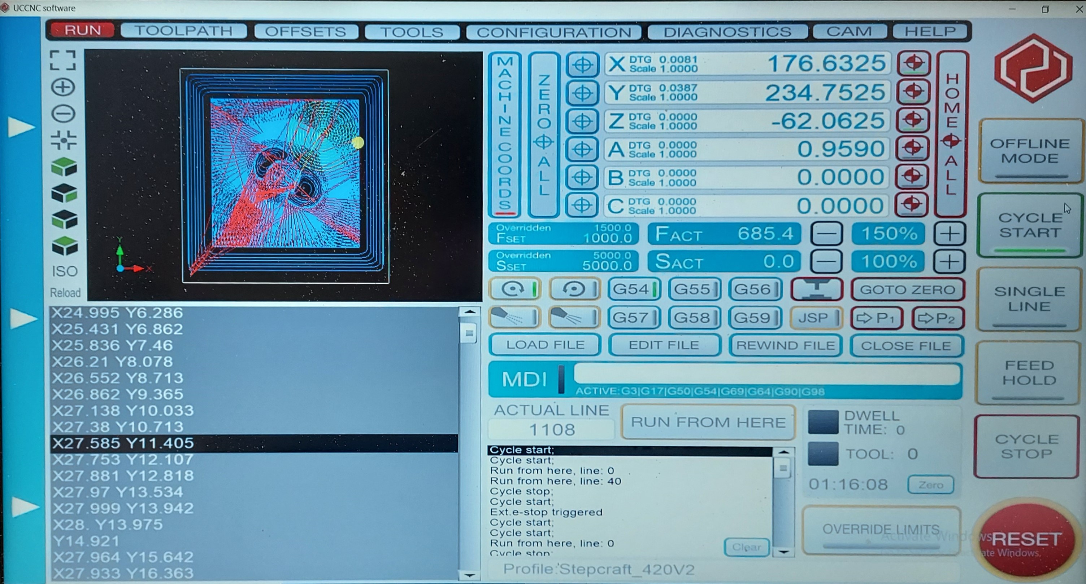Fit toolpath to view with crosshair icon

[x=63, y=140]
